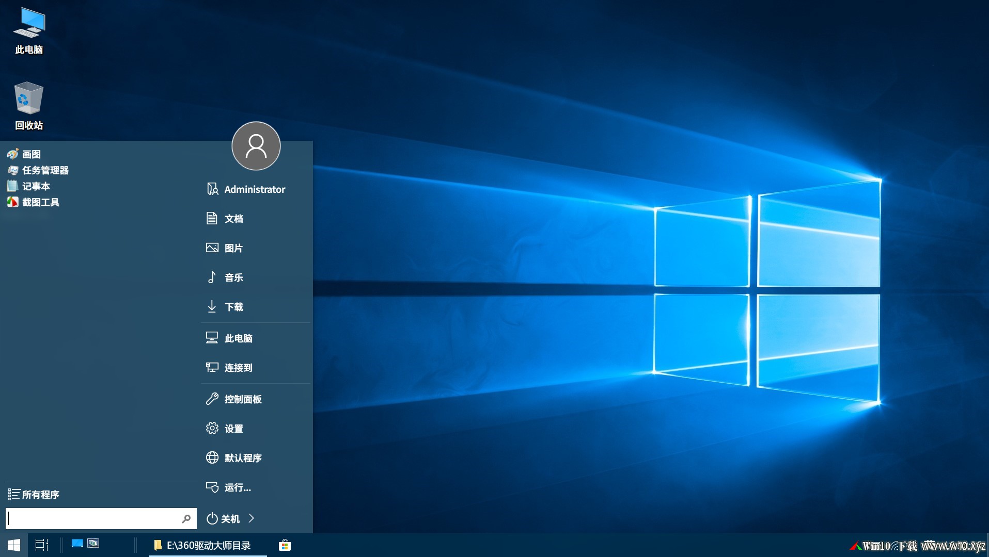Screen dimensions: 989x557
Task: Click the user avatar picture
Action: [x=256, y=146]
